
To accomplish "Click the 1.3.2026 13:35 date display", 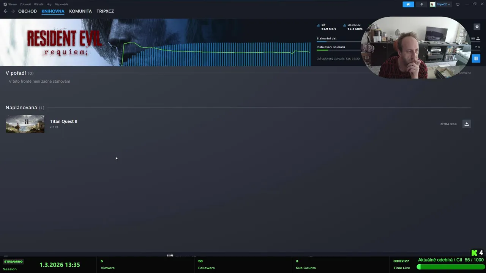I will [x=60, y=265].
